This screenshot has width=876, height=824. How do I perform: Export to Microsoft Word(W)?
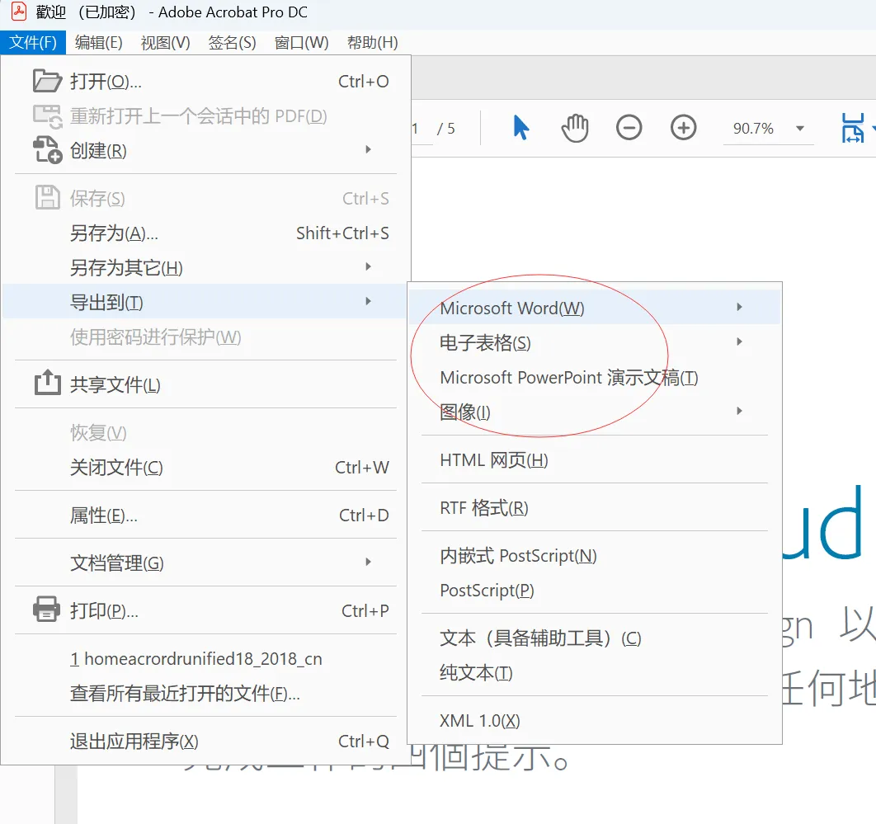595,308
